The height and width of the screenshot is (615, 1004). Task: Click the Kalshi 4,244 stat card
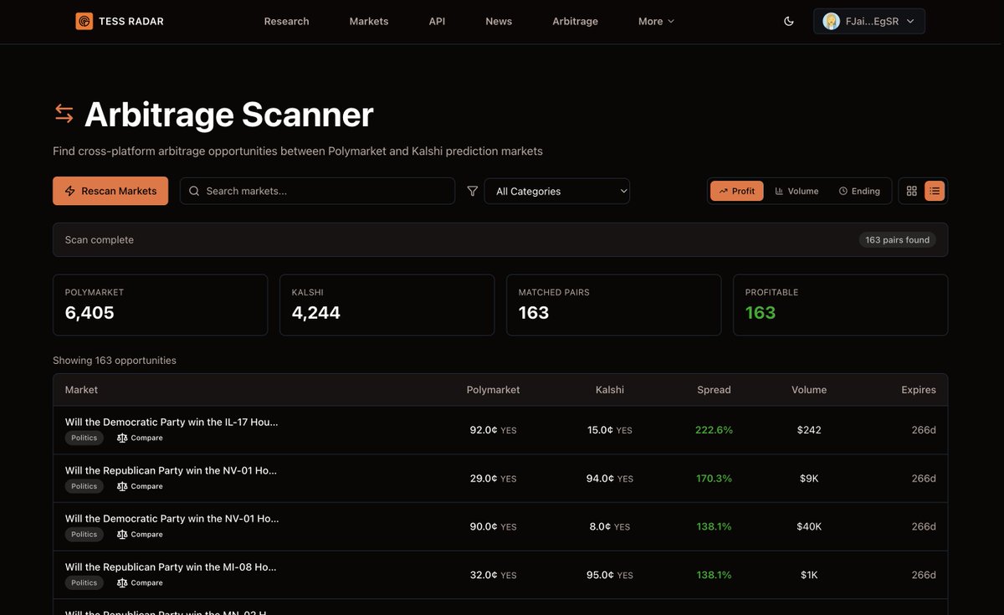[x=387, y=305]
